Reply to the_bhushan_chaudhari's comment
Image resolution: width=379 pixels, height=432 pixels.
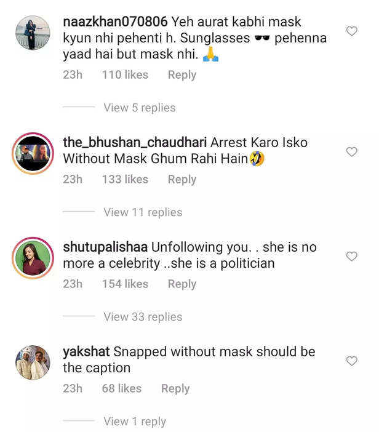tap(182, 180)
